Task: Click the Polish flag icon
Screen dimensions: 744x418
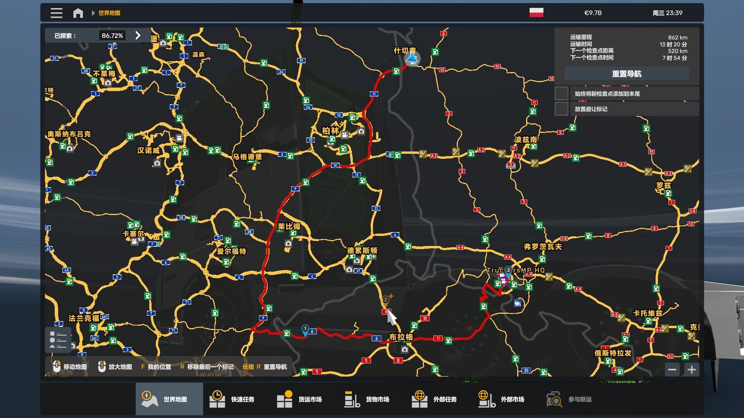Action: (x=536, y=13)
